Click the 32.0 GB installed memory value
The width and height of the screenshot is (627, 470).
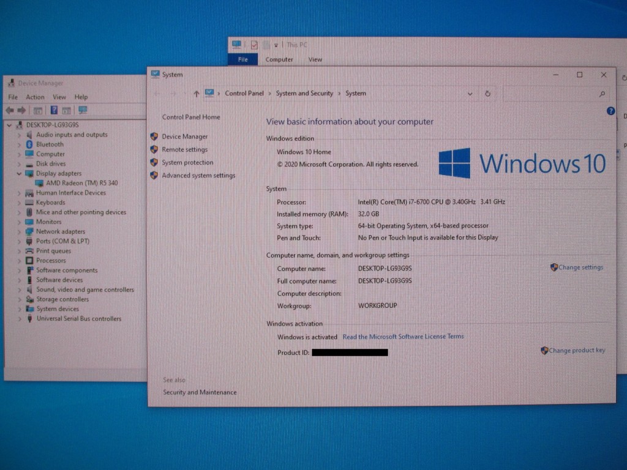tap(368, 214)
